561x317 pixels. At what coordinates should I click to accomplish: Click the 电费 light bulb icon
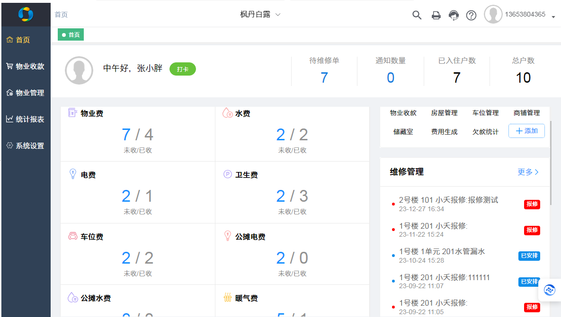point(72,174)
